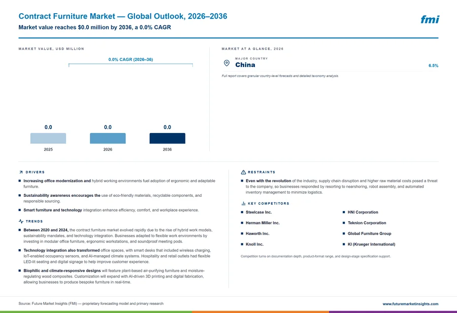The height and width of the screenshot is (313, 457).
Task: Click the 'Full report covers granular' note
Action: tap(280, 76)
